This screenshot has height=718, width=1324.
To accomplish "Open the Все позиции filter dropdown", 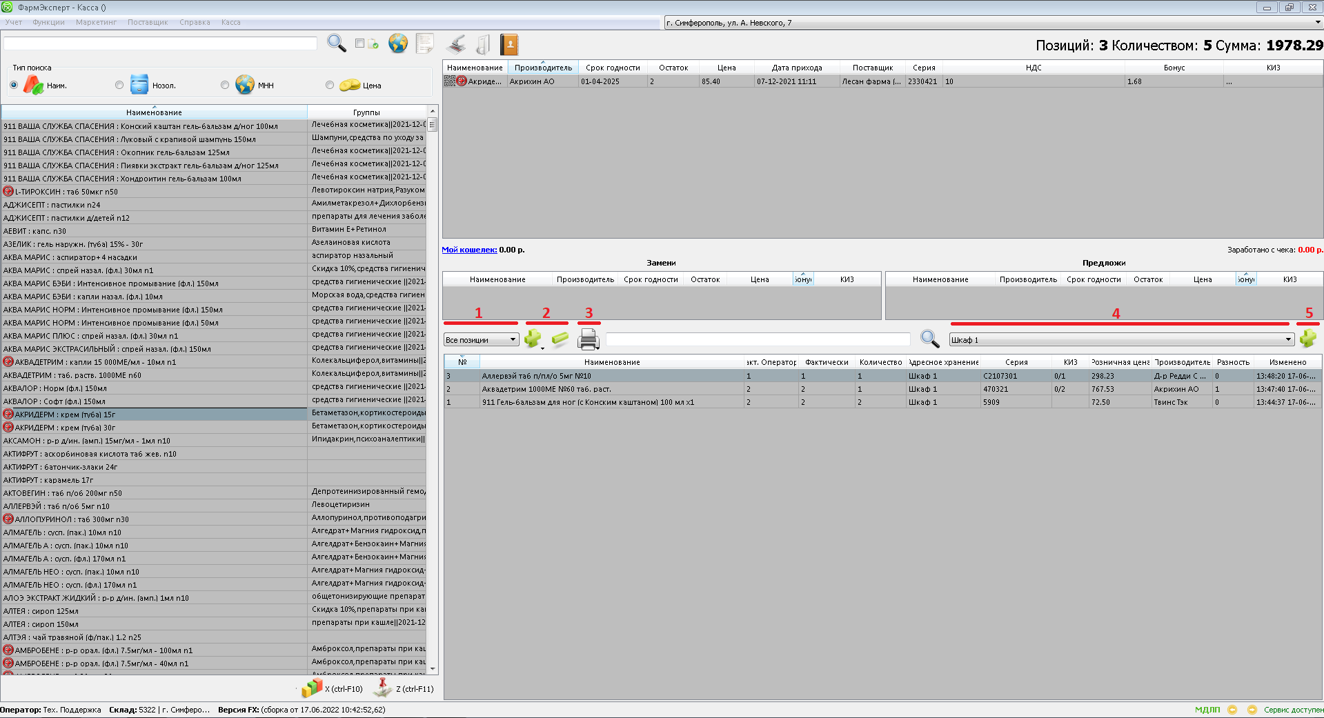I will click(481, 340).
